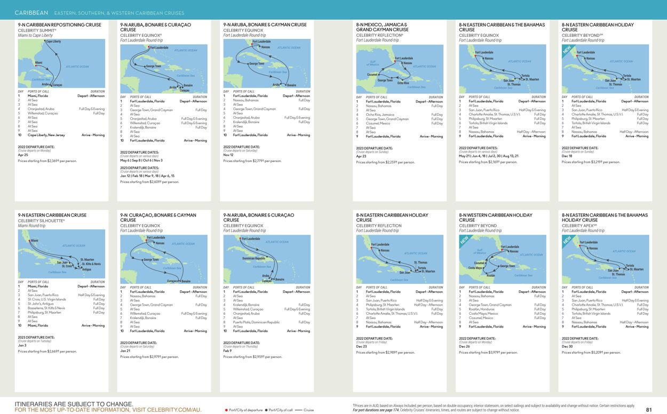Select the Miami departure marker on the Repositioning Cruise map
The image size is (667, 414).
pos(36,66)
